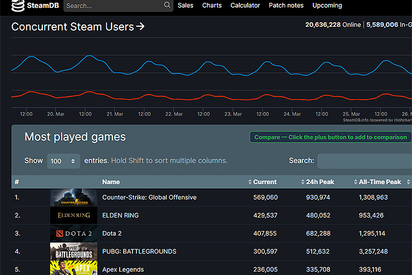Open the Upcoming page
Viewport: 412px width, 275px height.
click(327, 6)
